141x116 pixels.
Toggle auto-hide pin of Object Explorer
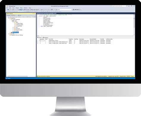pos(34,14)
